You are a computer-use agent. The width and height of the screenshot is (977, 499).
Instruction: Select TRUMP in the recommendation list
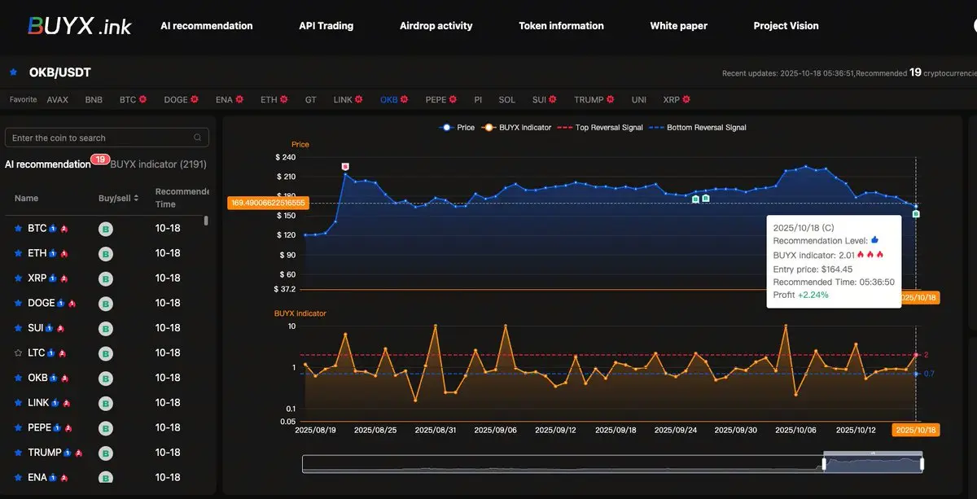[x=45, y=453]
